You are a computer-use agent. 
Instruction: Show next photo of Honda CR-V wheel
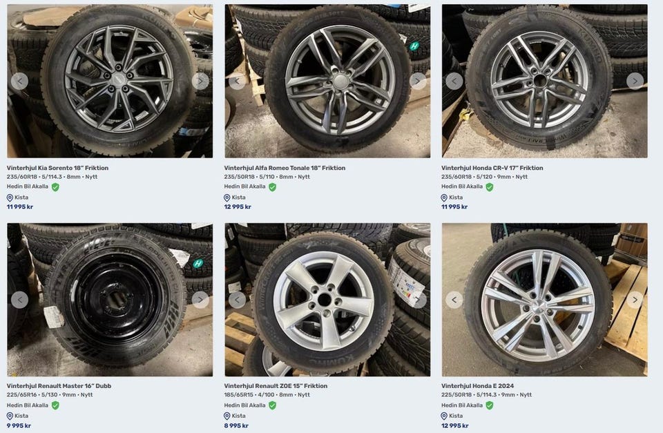click(635, 81)
